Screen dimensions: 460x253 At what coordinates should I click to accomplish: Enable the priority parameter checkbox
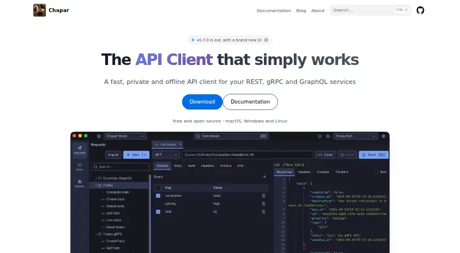click(158, 204)
